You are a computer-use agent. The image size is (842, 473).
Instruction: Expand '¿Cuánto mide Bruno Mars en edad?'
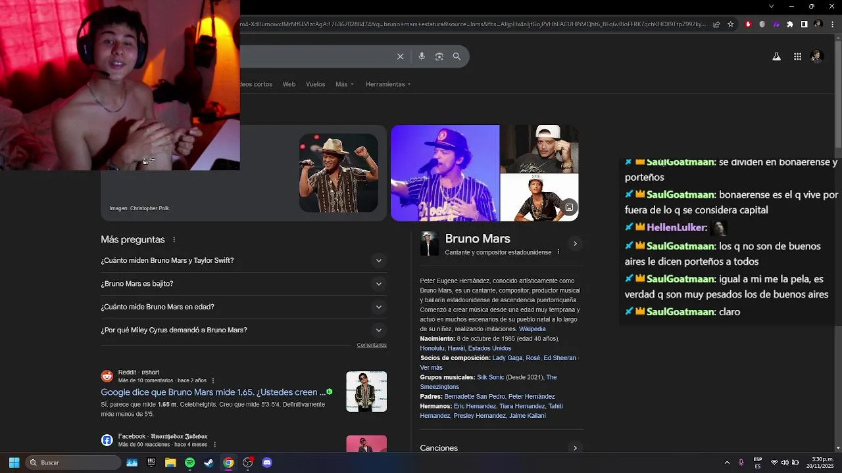click(x=243, y=307)
